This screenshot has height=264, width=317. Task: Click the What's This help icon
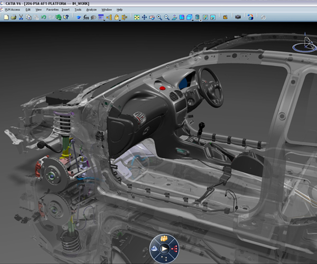click(x=66, y=17)
